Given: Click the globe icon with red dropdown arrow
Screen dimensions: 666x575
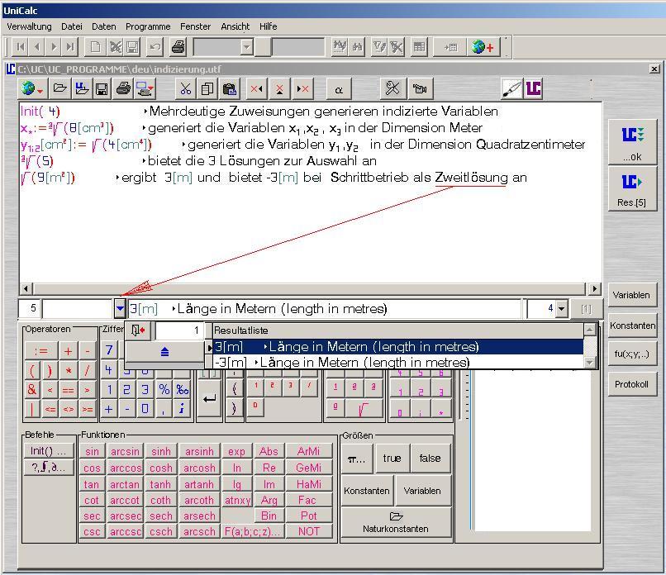Looking at the screenshot, I should (32, 89).
